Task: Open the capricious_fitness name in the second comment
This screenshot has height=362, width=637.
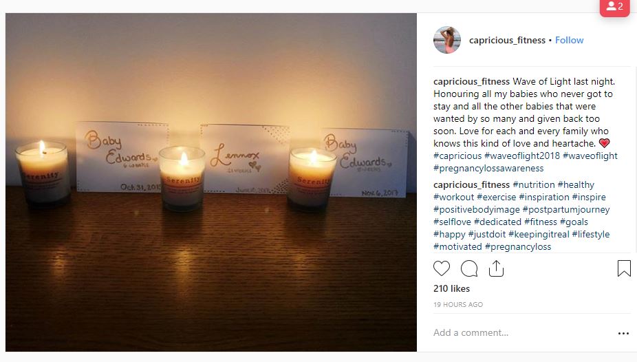Action: click(471, 185)
